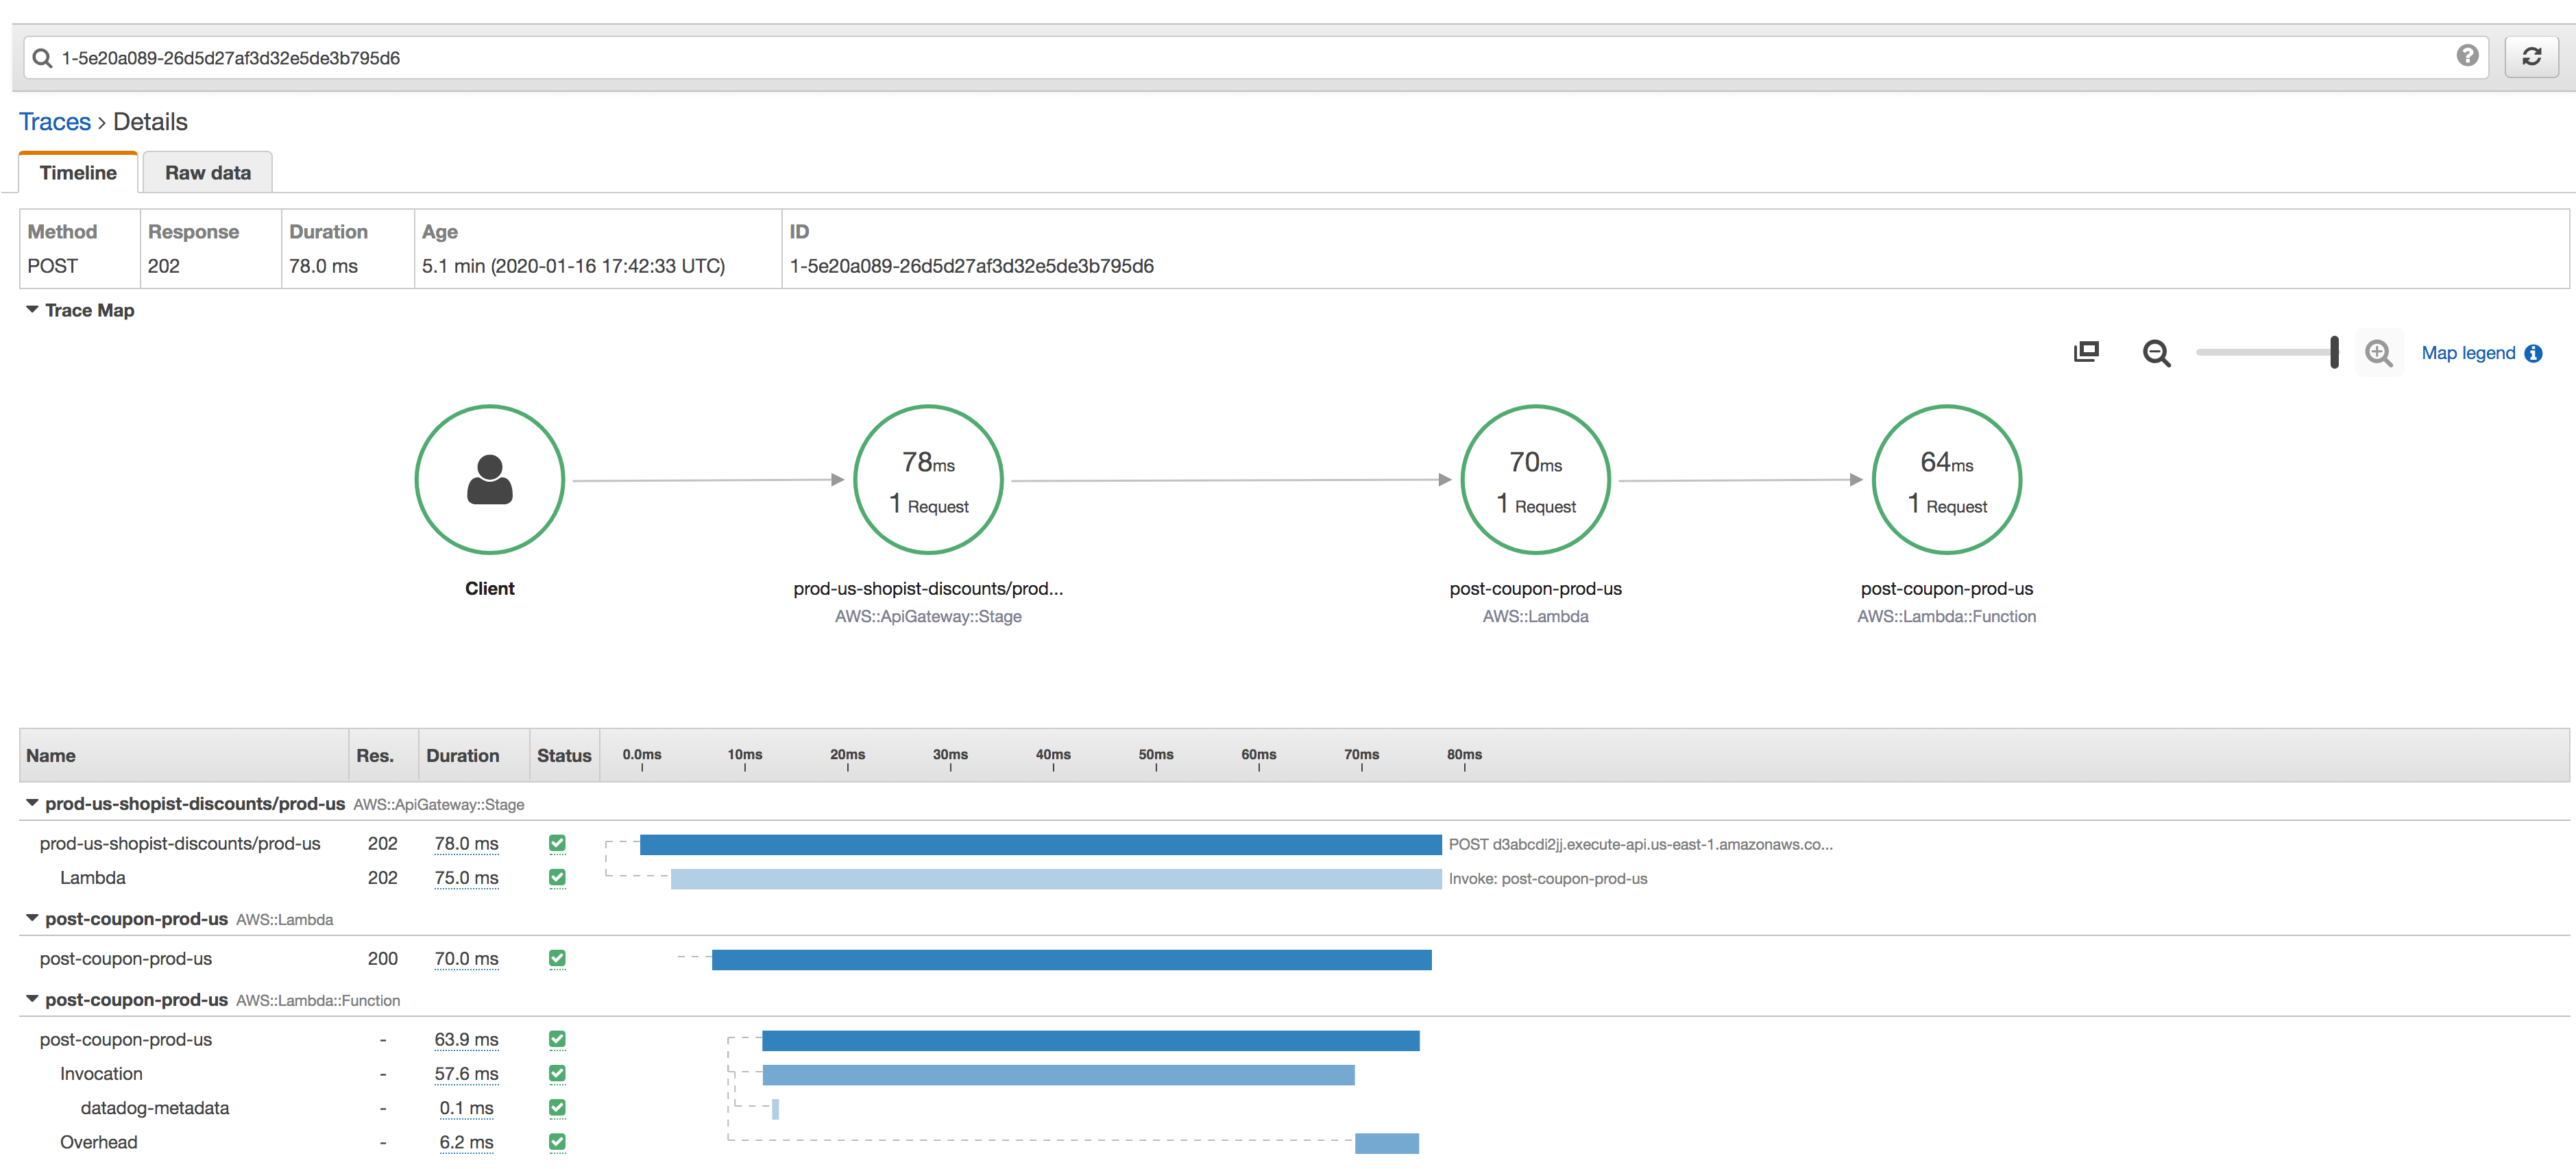This screenshot has width=2576, height=1169.
Task: Click the status checkmark on the Invocation row
Action: 557,1073
